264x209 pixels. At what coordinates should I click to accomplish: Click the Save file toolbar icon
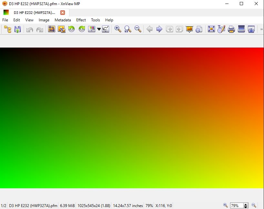pos(17,29)
